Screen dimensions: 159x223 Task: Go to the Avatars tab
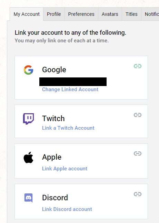[110, 14]
